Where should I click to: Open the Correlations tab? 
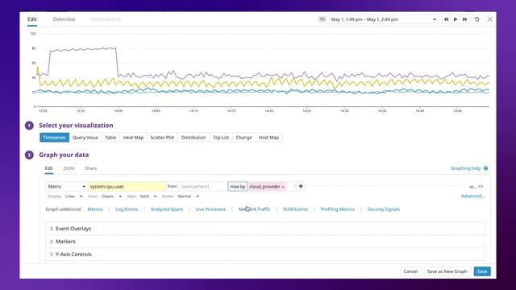[x=106, y=19]
